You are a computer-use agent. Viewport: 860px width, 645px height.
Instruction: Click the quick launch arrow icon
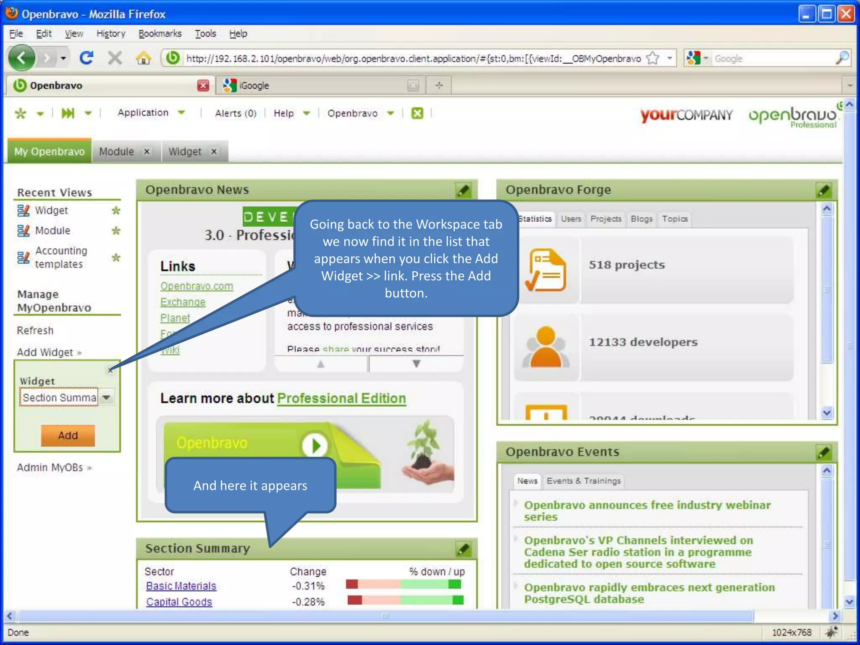pos(68,113)
